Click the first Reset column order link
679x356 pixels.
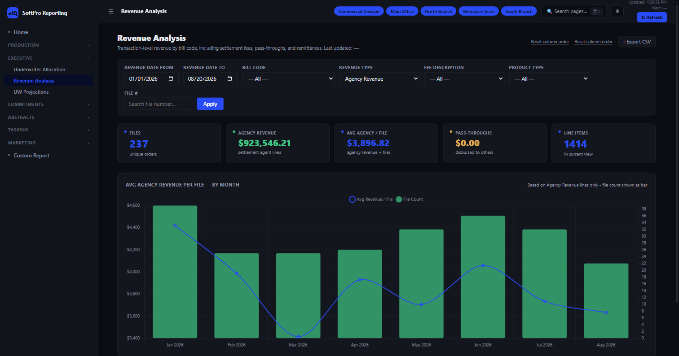point(550,42)
